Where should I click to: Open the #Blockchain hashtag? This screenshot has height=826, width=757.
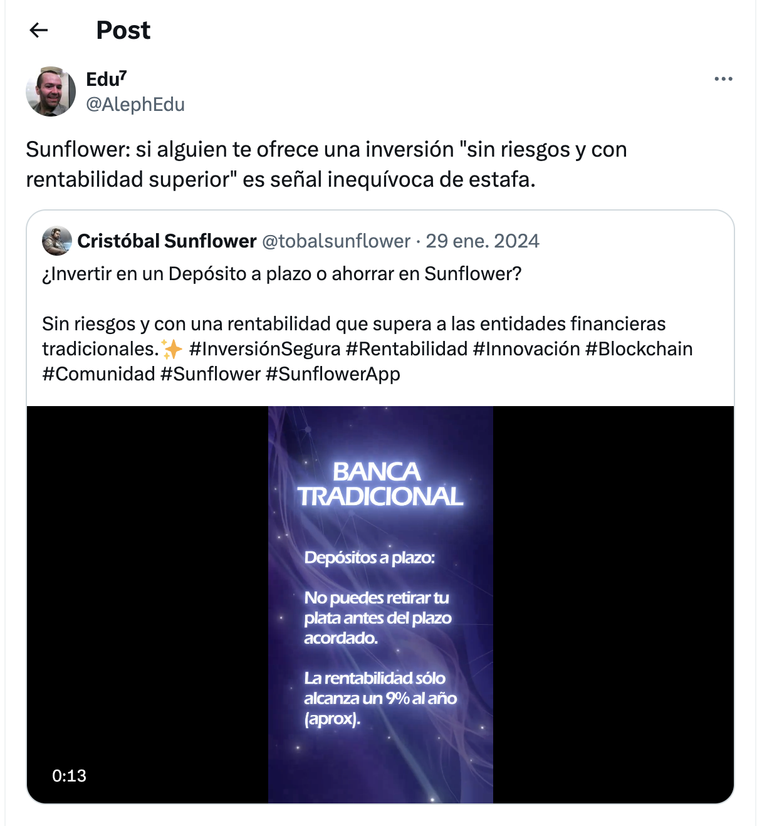tap(639, 348)
